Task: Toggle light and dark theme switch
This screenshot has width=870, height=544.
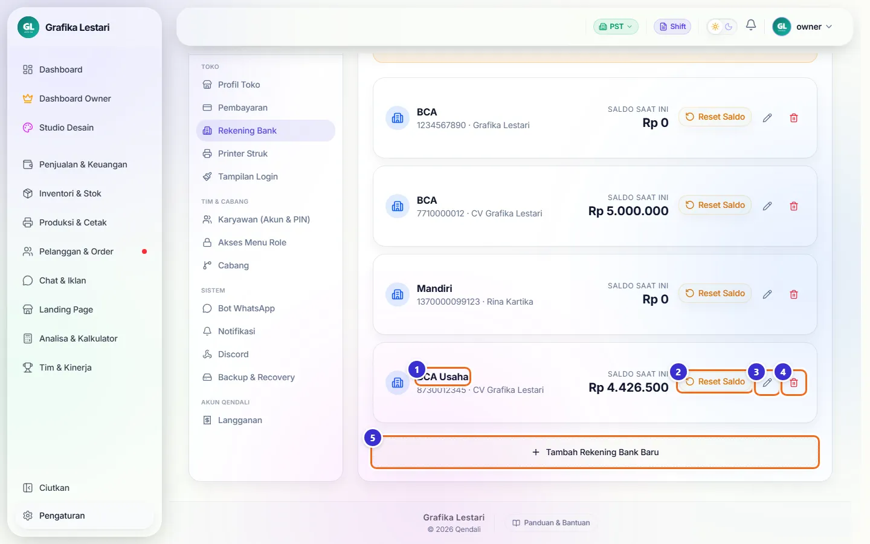Action: point(722,27)
